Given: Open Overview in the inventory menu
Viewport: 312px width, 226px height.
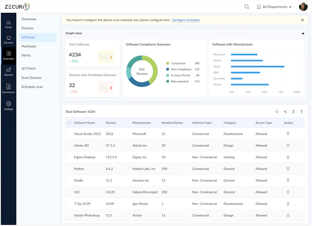Looking at the screenshot, I should [x=29, y=19].
